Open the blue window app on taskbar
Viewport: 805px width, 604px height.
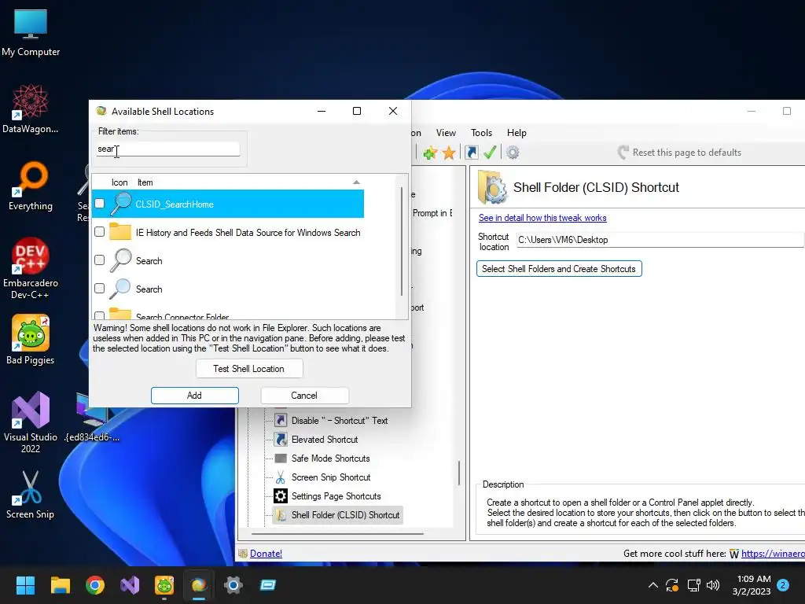point(267,585)
